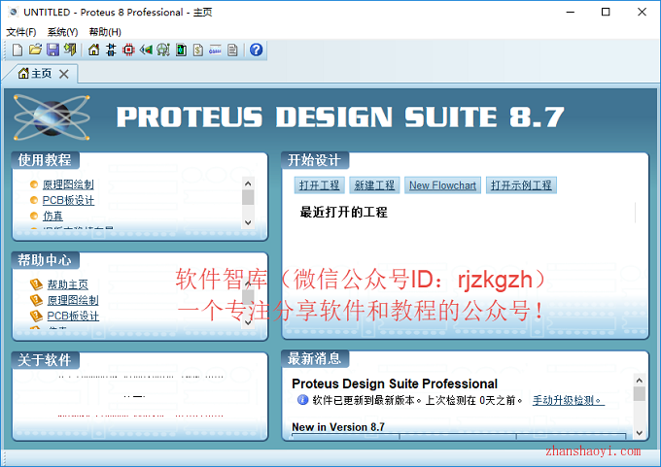Close the 主页 tab with its X
This screenshot has height=467, width=661.
(x=63, y=74)
